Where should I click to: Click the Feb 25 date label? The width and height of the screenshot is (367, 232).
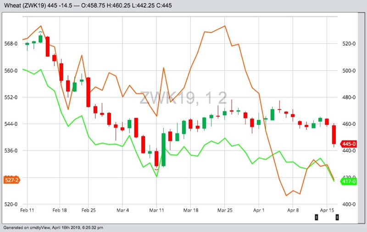(x=89, y=210)
